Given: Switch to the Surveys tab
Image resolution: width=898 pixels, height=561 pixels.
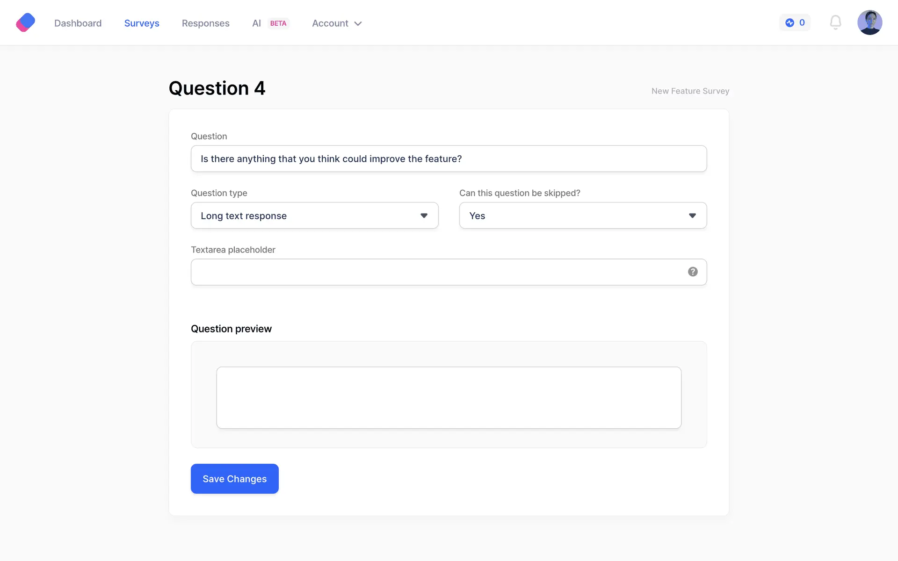Looking at the screenshot, I should tap(142, 23).
